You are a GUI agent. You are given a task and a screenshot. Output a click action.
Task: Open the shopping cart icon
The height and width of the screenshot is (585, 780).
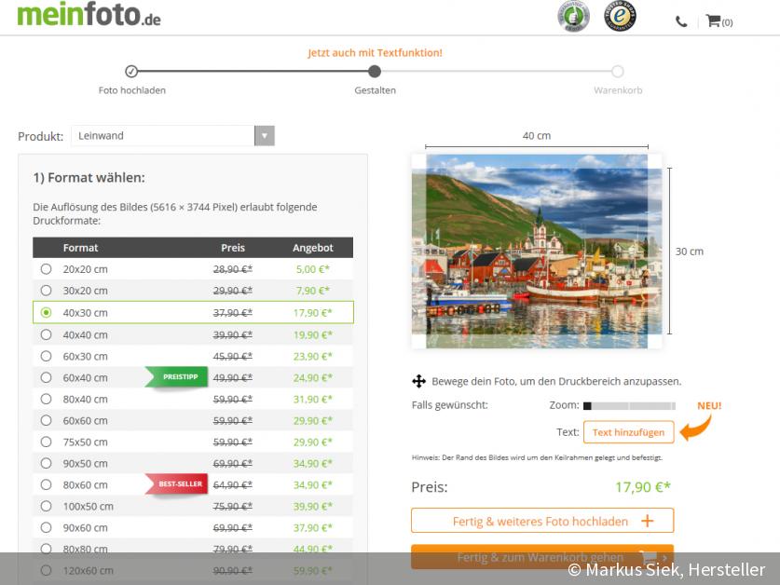tap(713, 20)
